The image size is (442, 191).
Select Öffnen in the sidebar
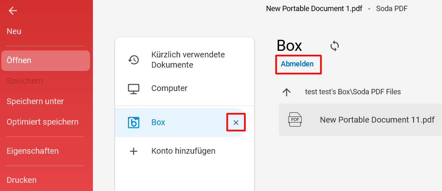[x=46, y=60]
